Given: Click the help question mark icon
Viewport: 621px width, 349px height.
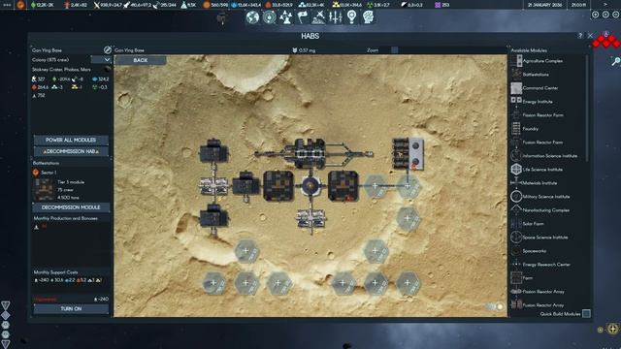Looking at the screenshot, I should 580,36.
